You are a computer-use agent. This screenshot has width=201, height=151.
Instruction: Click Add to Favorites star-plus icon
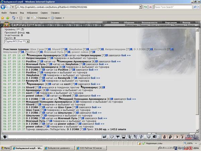point(8,18)
